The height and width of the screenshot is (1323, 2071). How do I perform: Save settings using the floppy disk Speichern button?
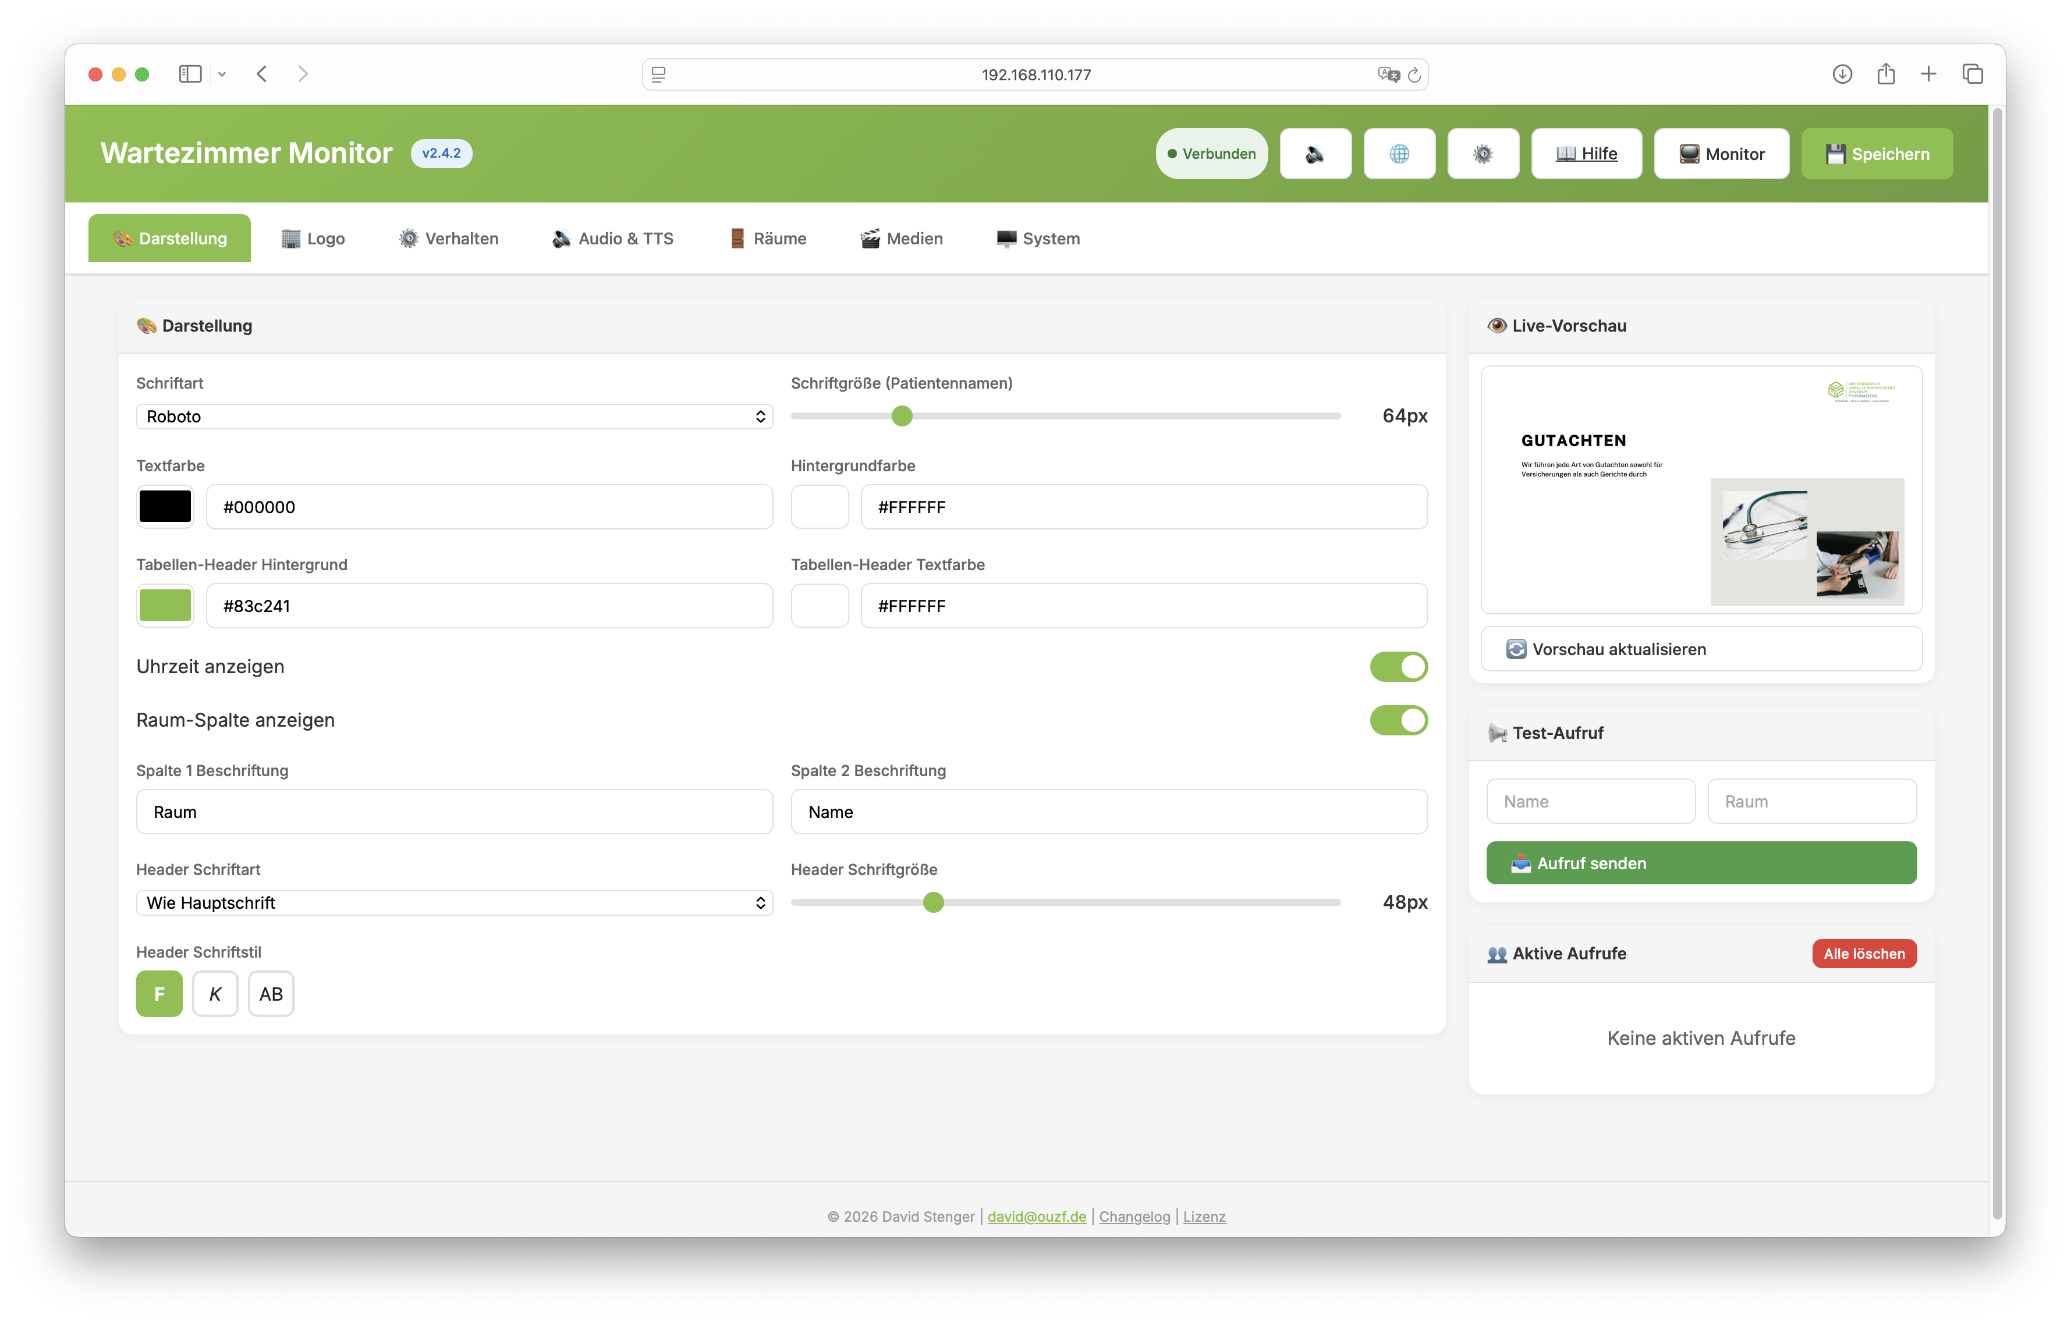[1877, 153]
